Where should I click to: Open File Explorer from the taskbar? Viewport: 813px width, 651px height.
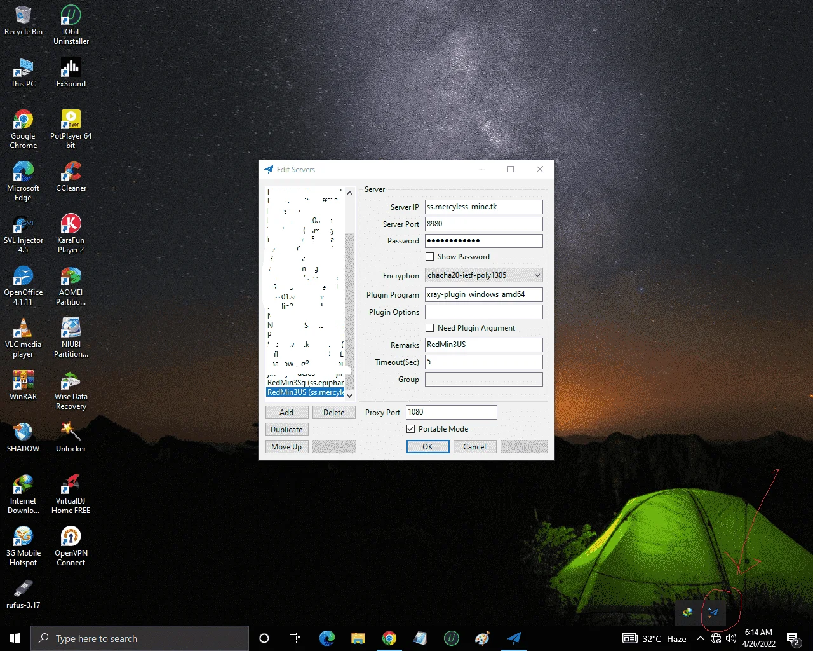click(358, 638)
